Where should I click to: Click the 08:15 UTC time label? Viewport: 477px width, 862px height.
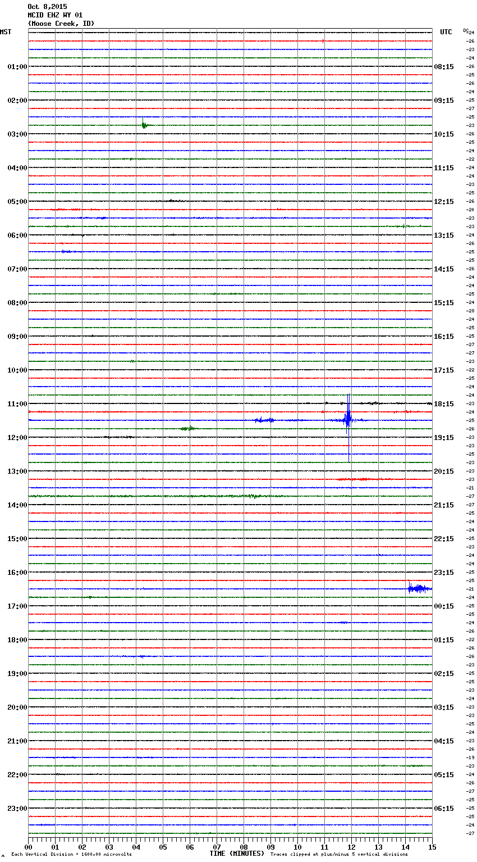(444, 67)
